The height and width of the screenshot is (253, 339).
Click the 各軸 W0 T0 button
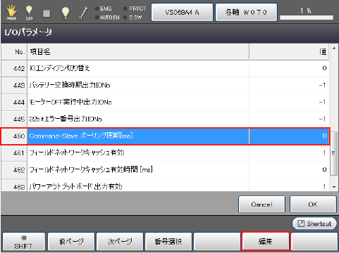point(246,12)
